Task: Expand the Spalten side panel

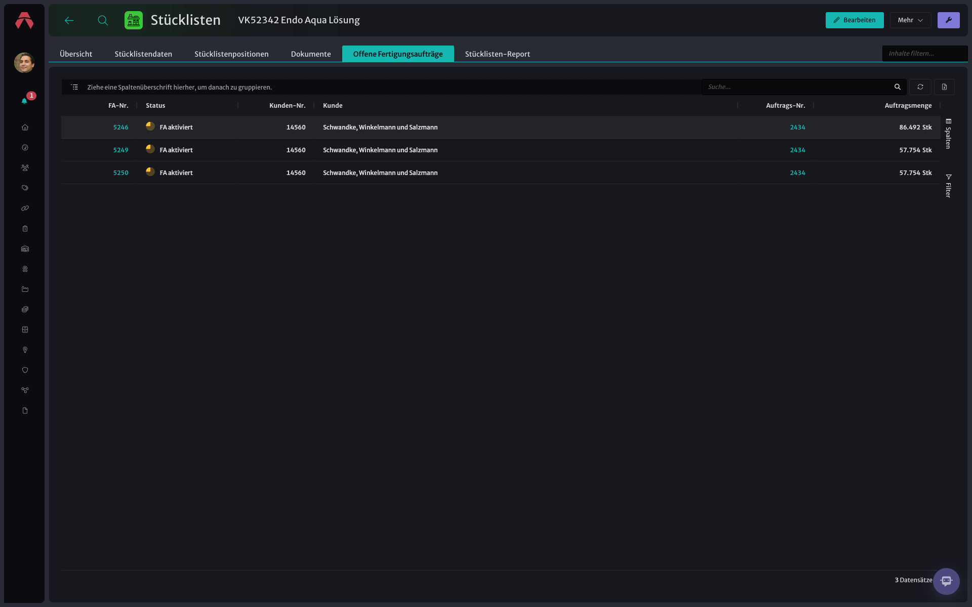Action: pos(948,134)
